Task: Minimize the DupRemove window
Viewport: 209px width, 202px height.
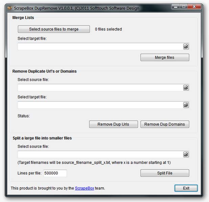Action: coord(176,6)
